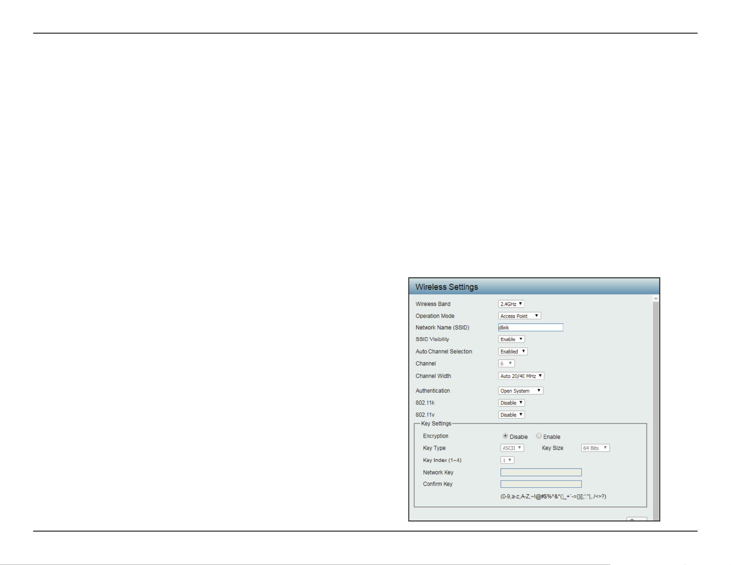731x565 pixels.
Task: Select the Encryption Enable radio button
Action: click(539, 436)
